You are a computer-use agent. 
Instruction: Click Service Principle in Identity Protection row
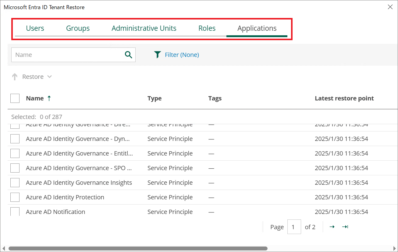click(170, 197)
